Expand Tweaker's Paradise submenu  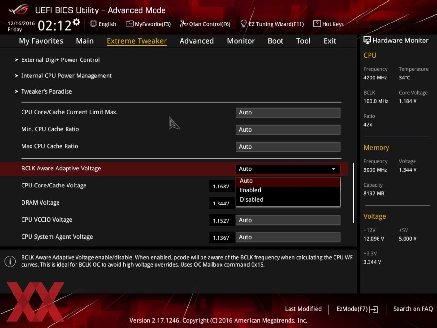coord(47,91)
